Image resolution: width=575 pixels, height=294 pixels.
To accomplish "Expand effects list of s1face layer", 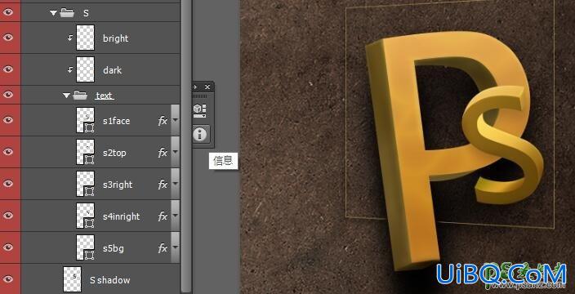I will [176, 120].
